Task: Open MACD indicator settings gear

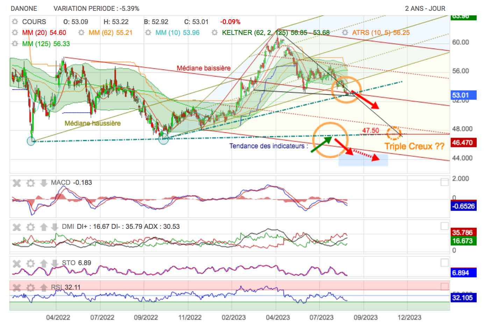Action: (30, 183)
